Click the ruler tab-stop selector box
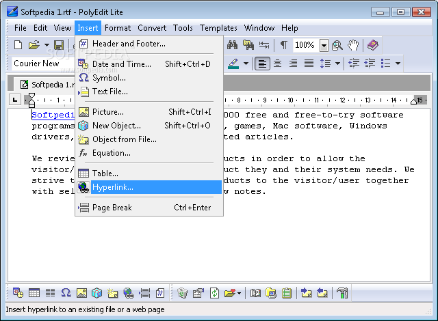This screenshot has width=438, height=321. [x=15, y=100]
